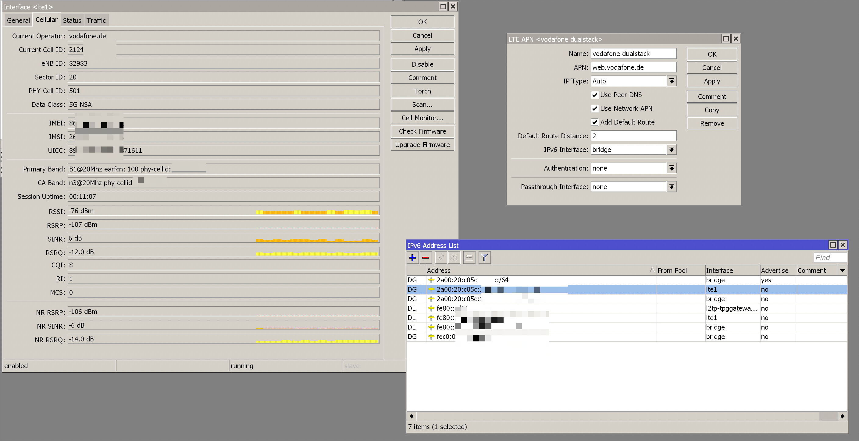
Task: Click Apply in Interface lte1 window
Action: pyautogui.click(x=422, y=49)
